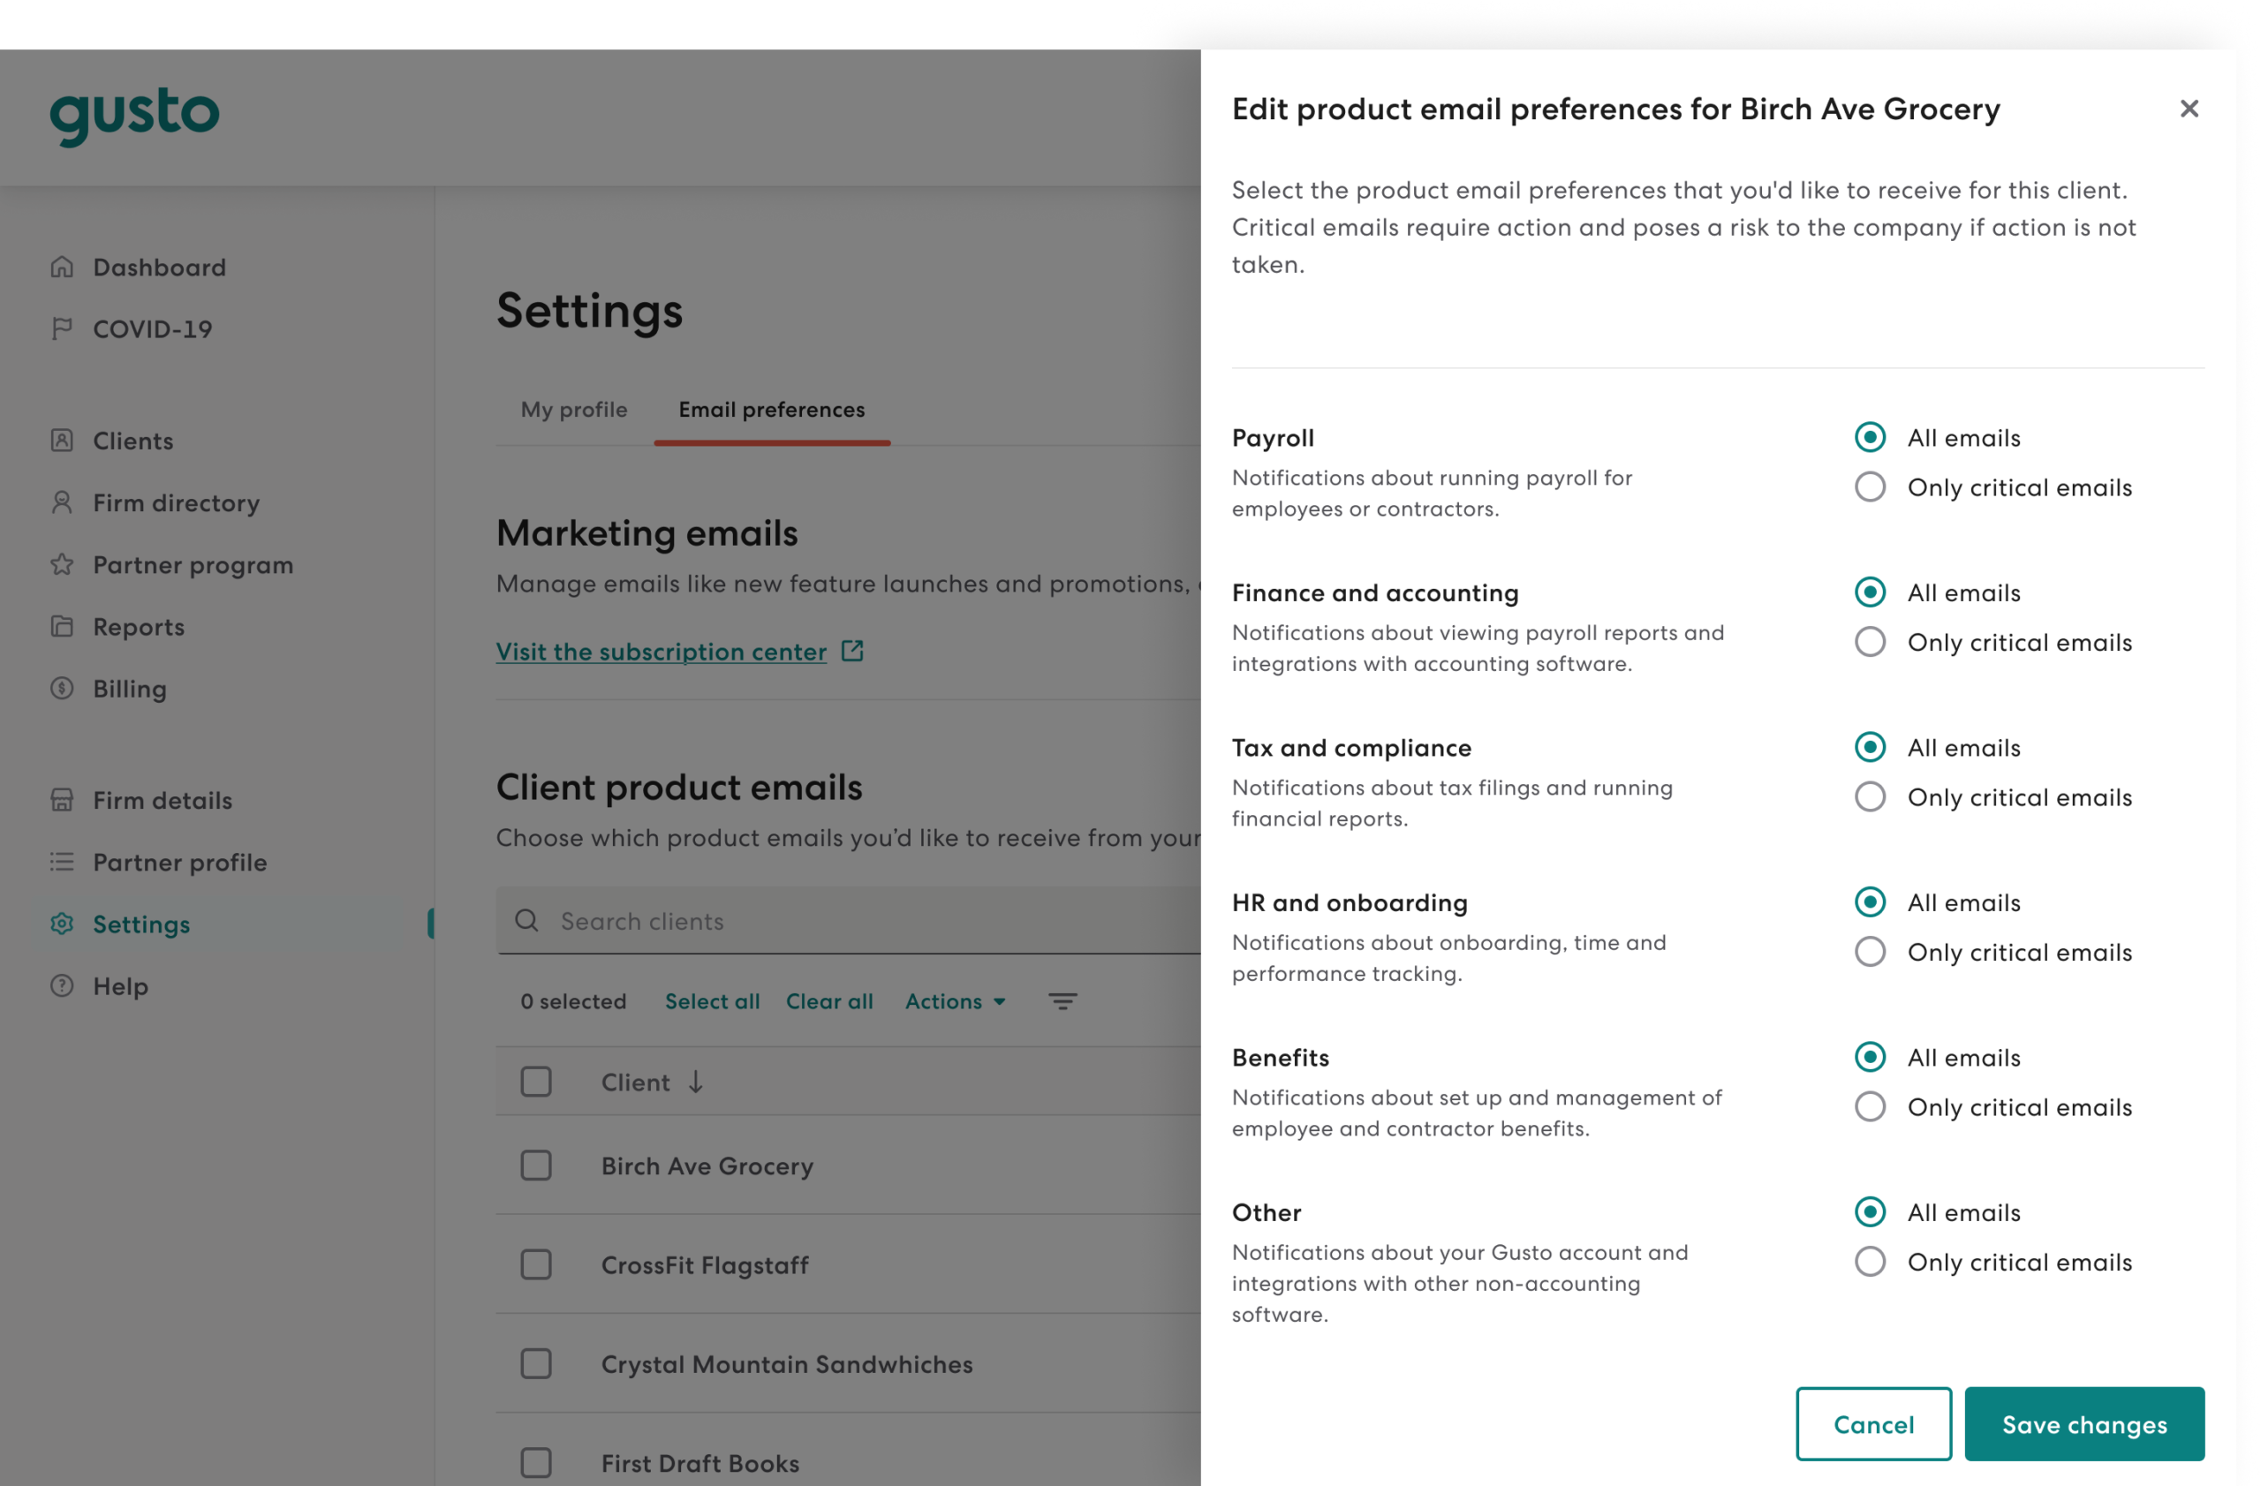Click the subscription center external link icon
This screenshot has height=1486, width=2261.
point(852,652)
